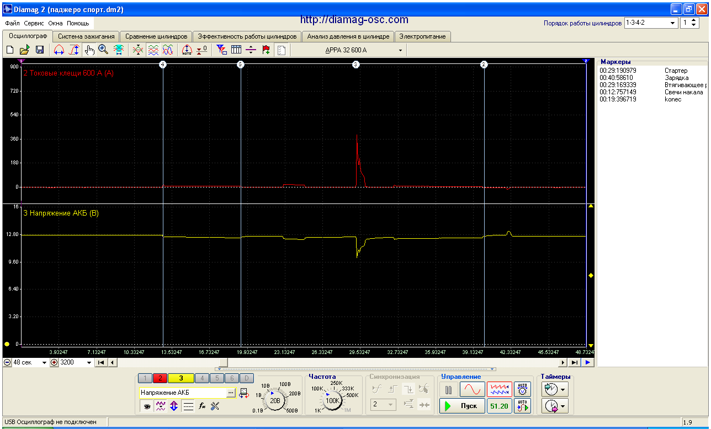The width and height of the screenshot is (711, 429).
Task: Open the channel name ellipsis button
Action: click(231, 393)
